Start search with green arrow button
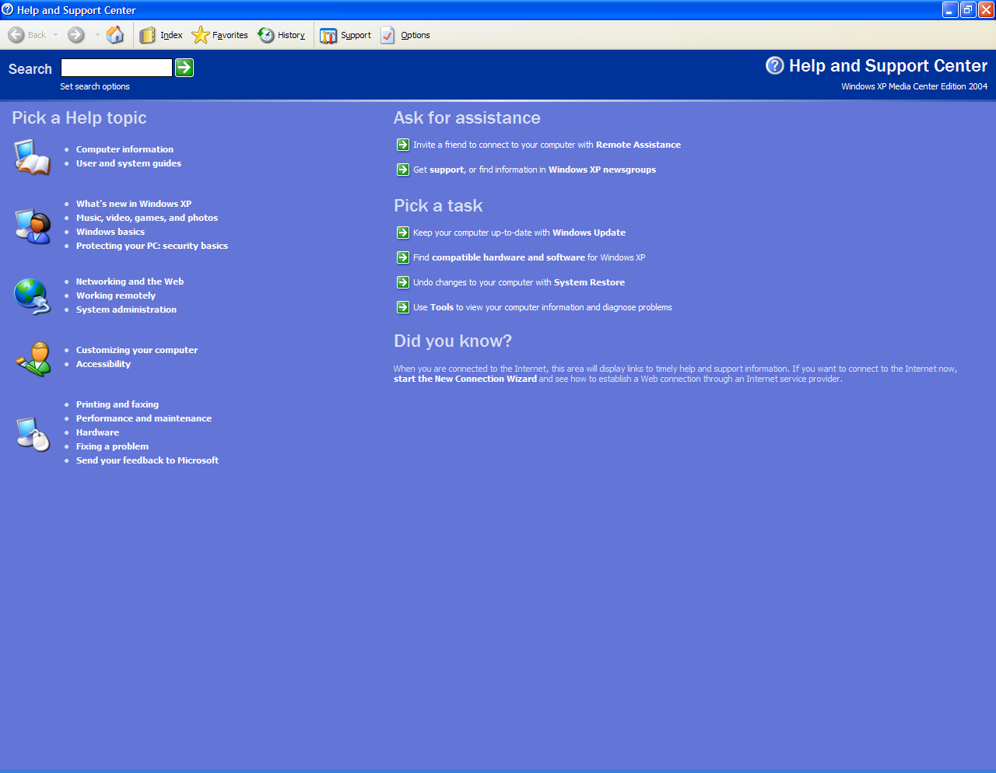 [184, 68]
